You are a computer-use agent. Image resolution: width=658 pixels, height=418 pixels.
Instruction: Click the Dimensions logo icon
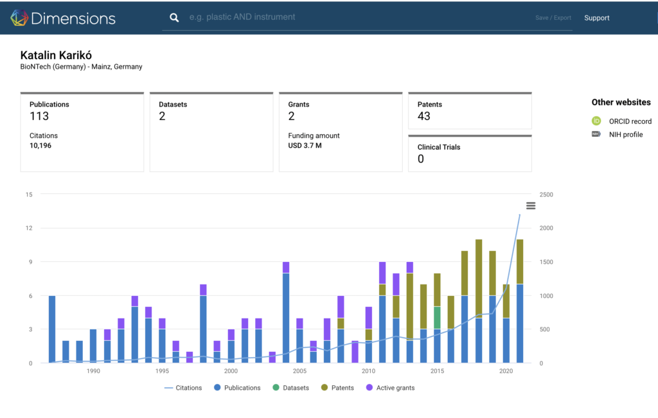pos(19,18)
